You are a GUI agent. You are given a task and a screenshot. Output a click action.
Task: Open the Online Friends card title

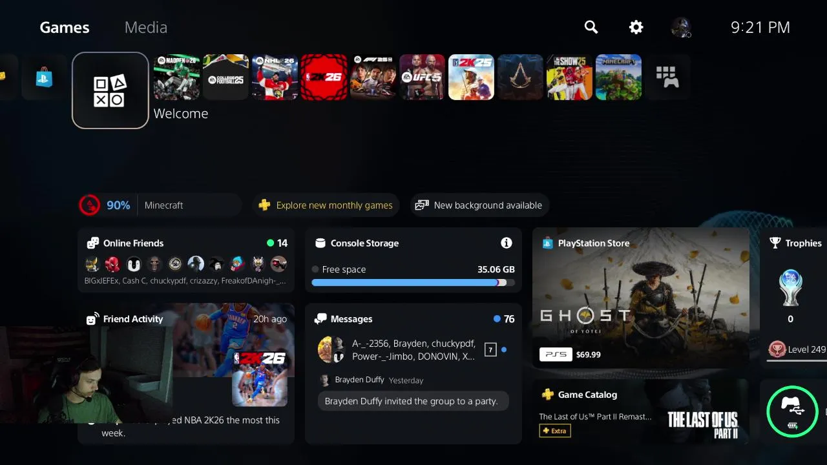(x=133, y=243)
